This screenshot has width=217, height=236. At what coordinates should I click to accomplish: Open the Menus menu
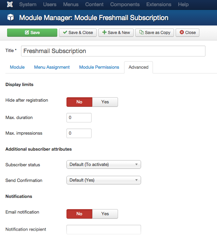pos(71,4)
